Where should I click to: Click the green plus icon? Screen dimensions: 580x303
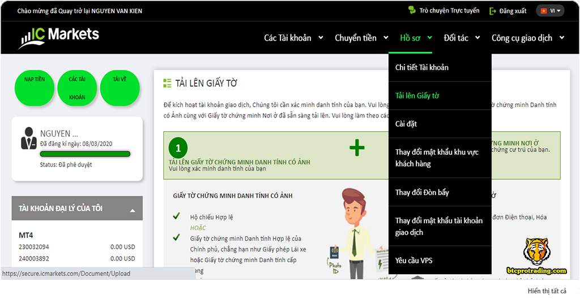point(357,148)
